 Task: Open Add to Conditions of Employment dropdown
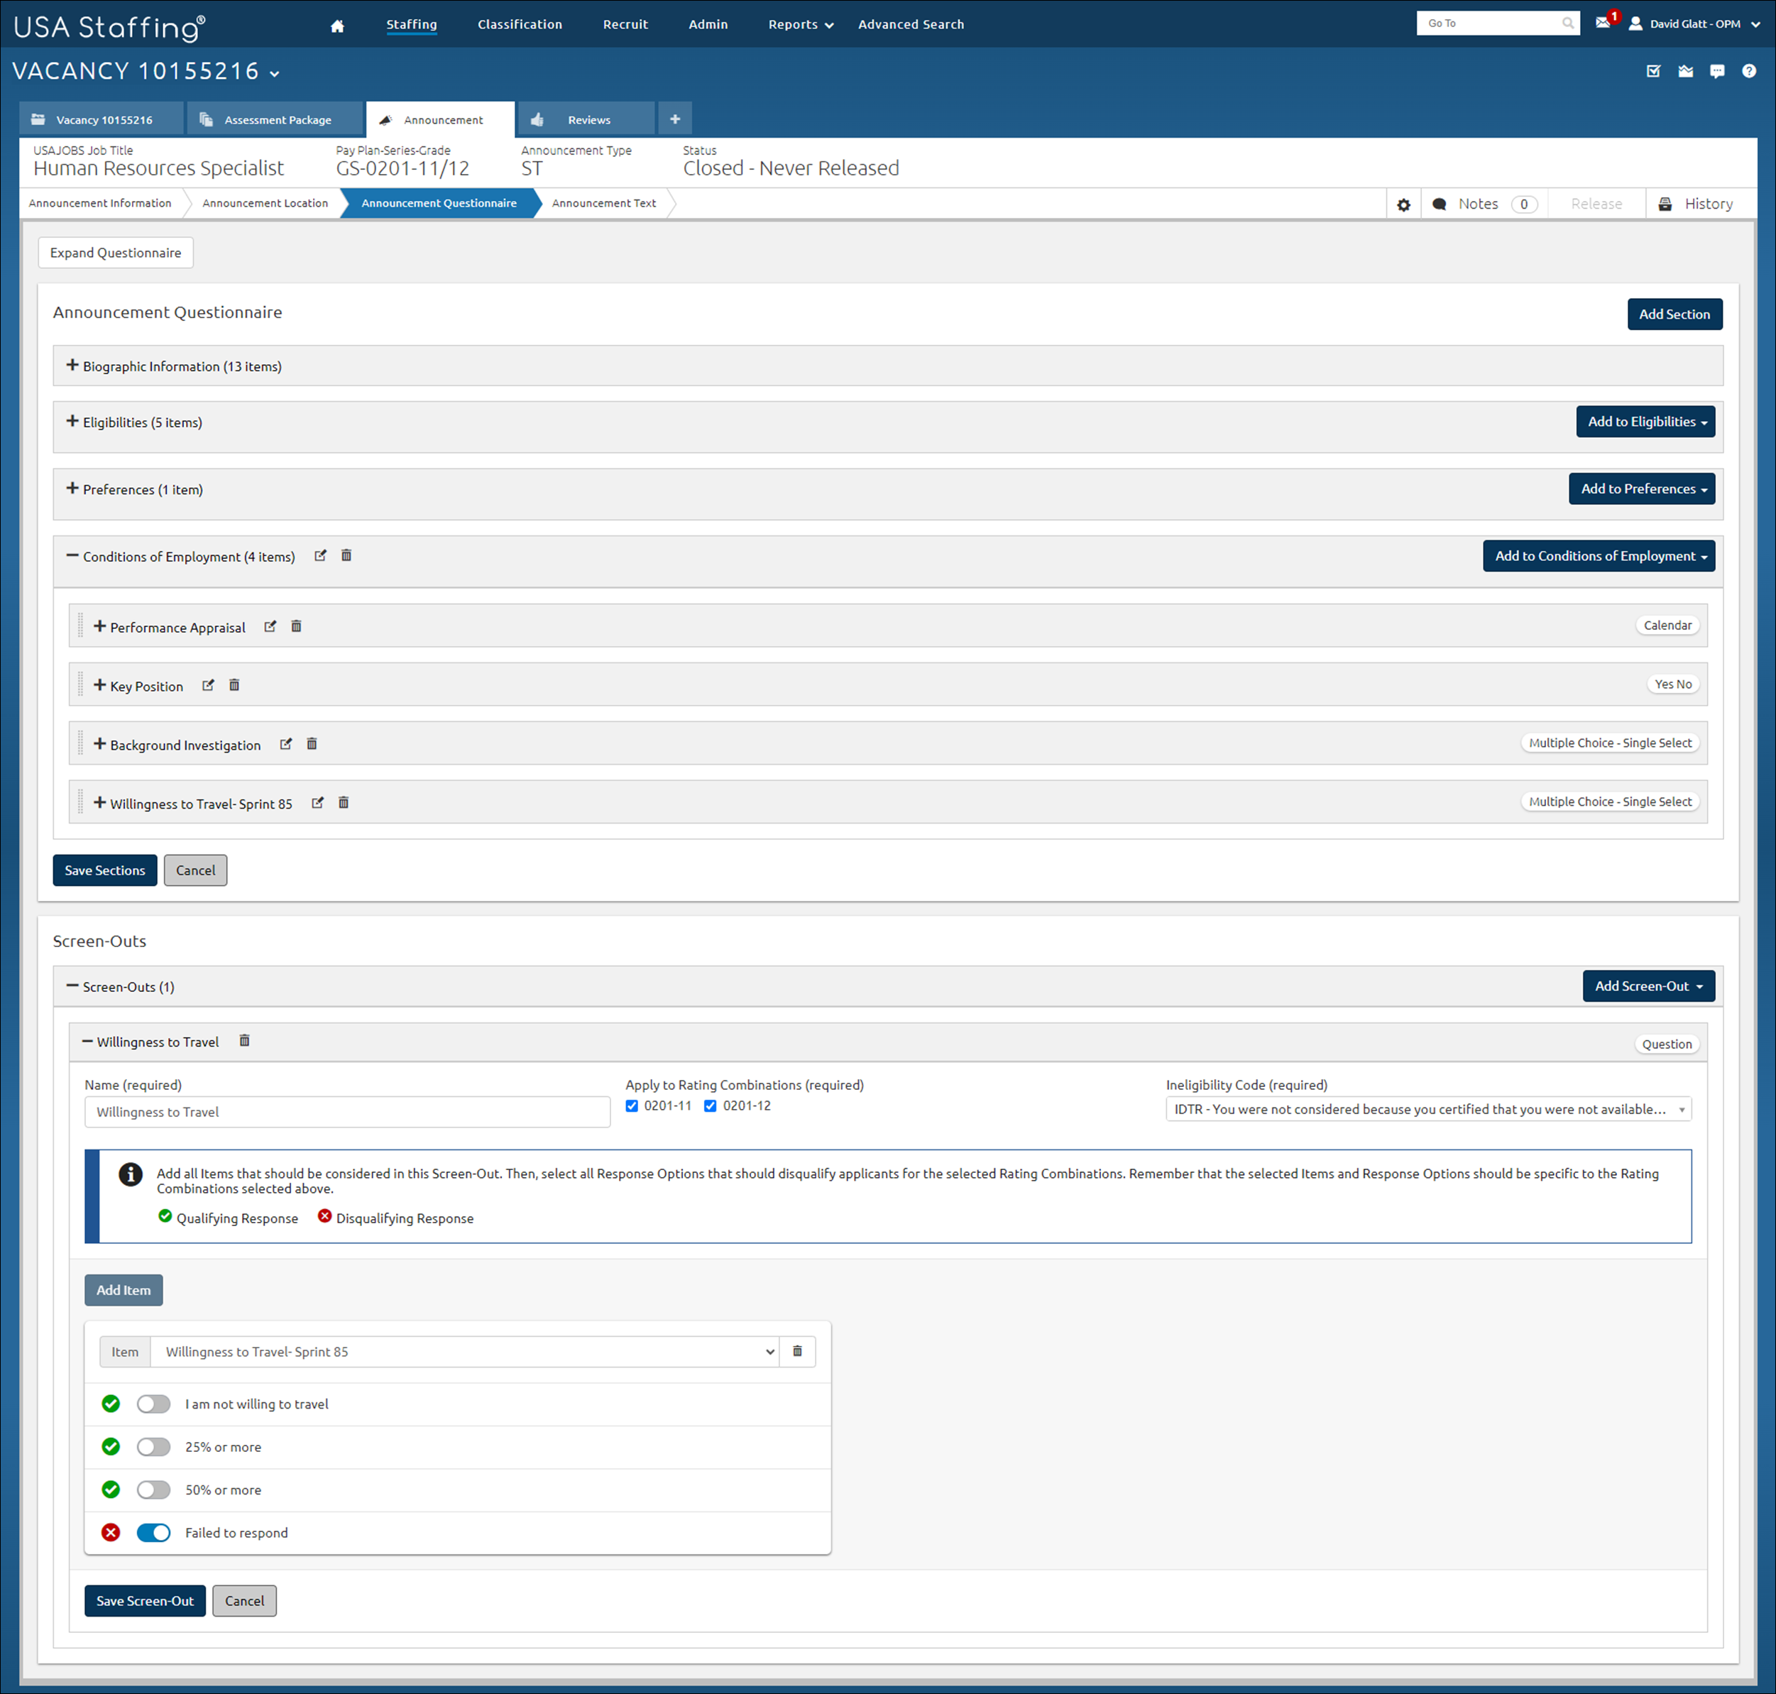pos(1599,556)
